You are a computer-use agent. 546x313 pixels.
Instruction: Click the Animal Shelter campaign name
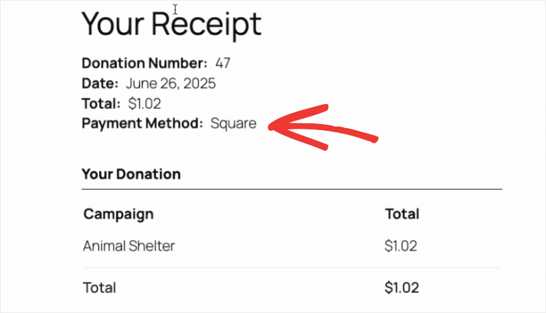coord(129,246)
